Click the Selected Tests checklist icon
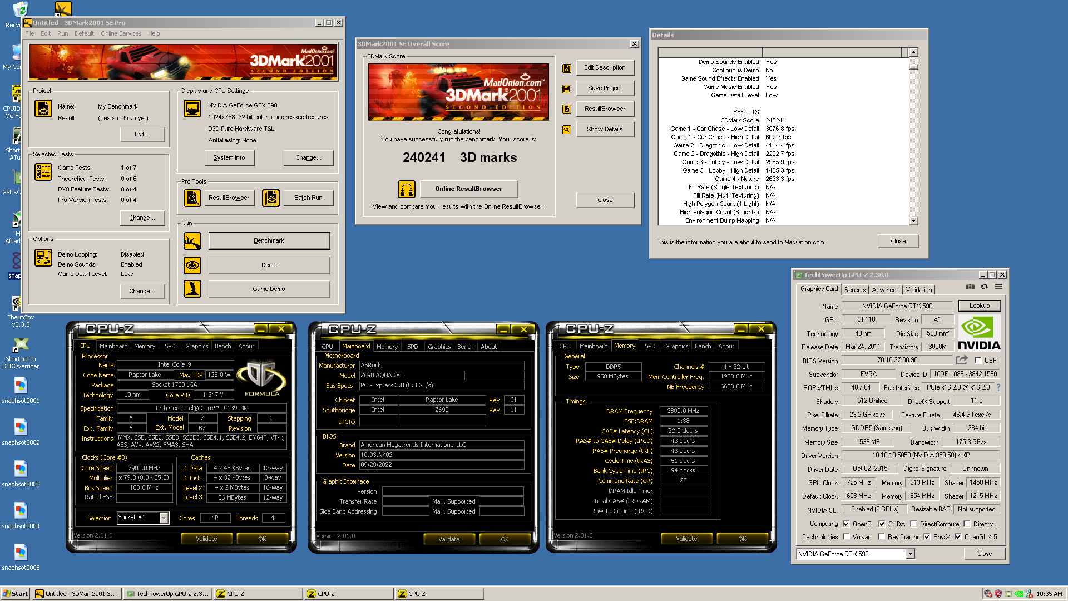This screenshot has height=601, width=1068. (43, 172)
